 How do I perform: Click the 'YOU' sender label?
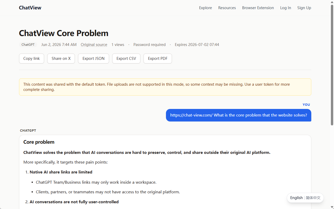[x=306, y=104]
